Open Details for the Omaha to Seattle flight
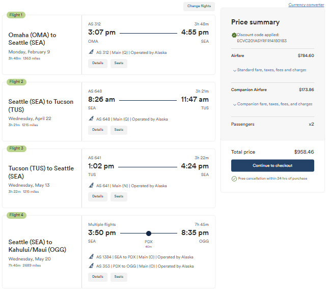This screenshot has width=330, height=293. click(x=97, y=64)
